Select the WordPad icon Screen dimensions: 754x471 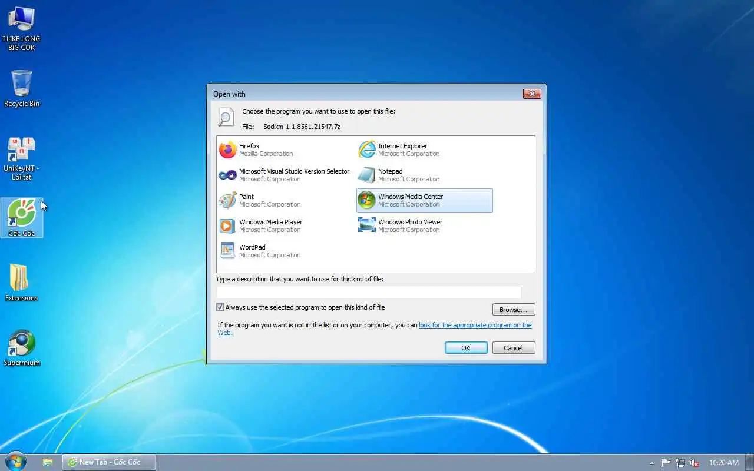(227, 251)
